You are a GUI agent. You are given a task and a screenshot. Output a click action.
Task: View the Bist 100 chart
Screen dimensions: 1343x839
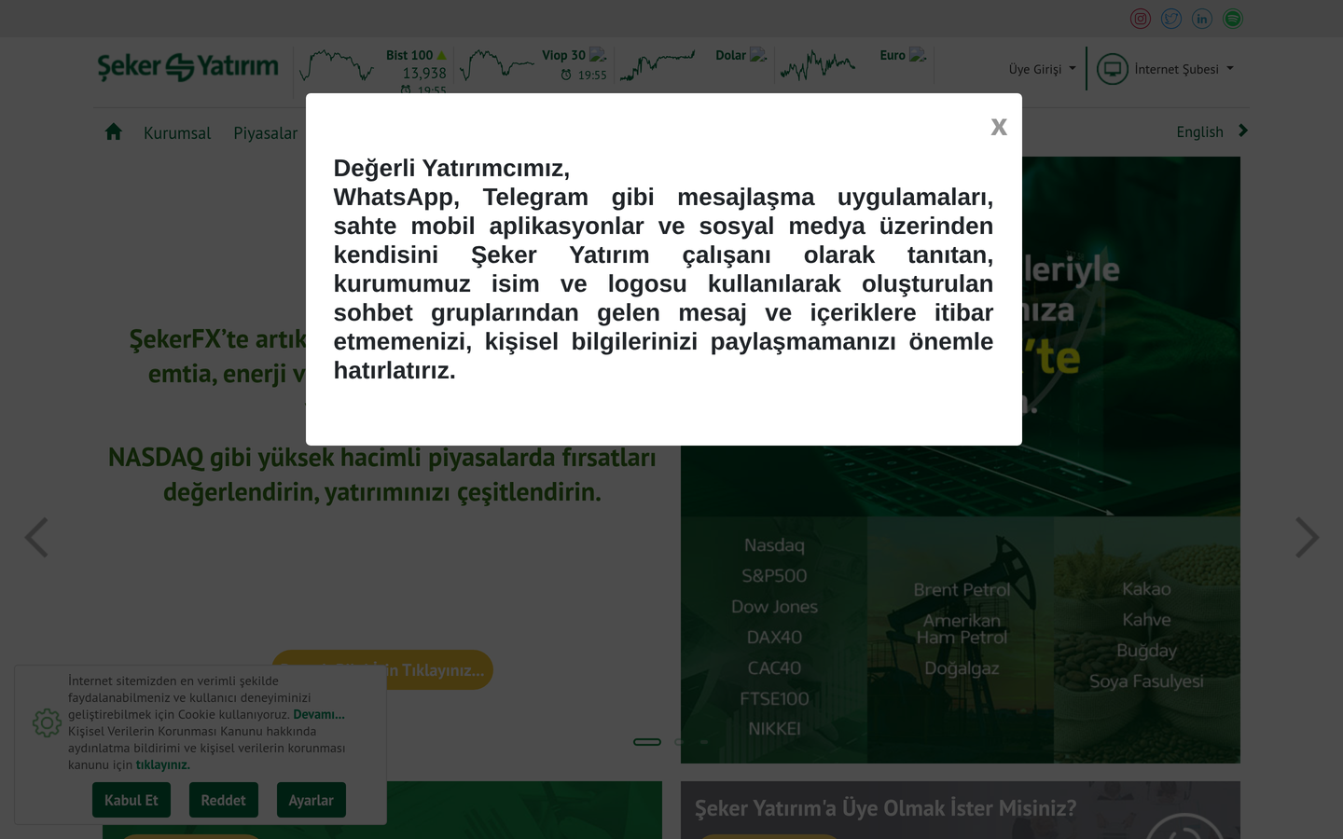[337, 66]
